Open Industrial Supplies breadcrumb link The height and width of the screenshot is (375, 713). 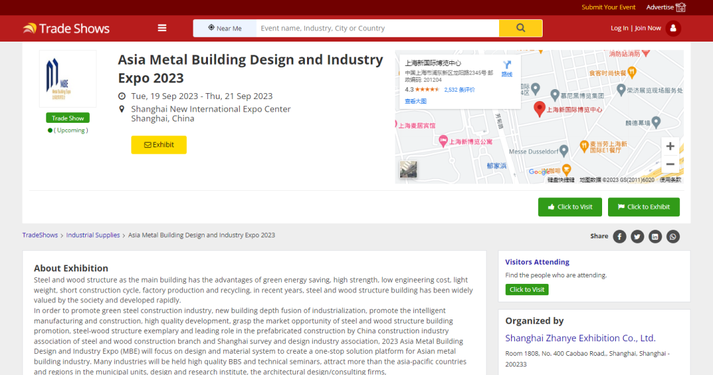click(93, 235)
